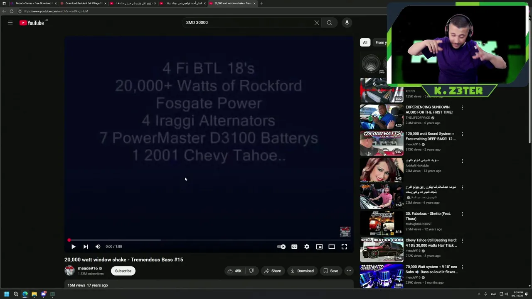Open options for Chevy Tahoe Still Beating

462,240
